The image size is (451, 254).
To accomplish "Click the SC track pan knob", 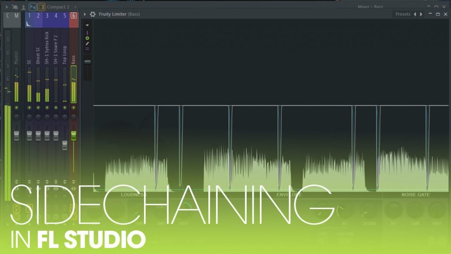I will (29, 117).
